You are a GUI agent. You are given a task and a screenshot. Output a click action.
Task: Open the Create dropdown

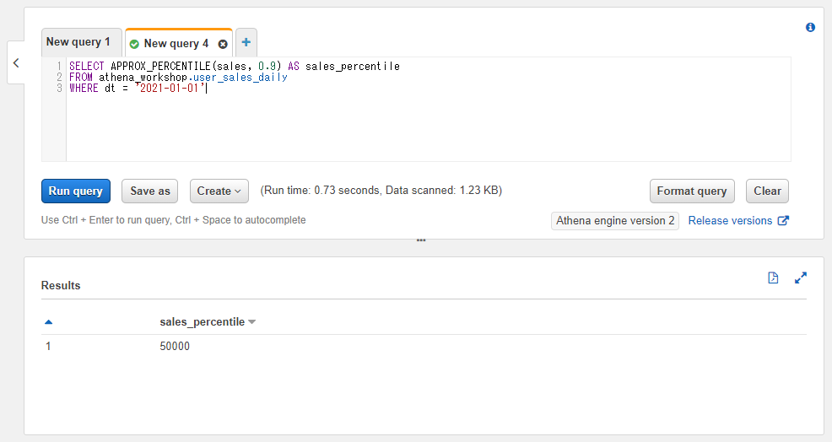[219, 191]
